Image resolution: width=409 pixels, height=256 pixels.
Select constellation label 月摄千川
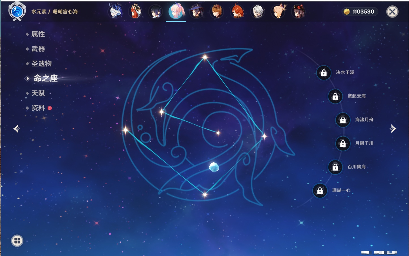tap(364, 143)
